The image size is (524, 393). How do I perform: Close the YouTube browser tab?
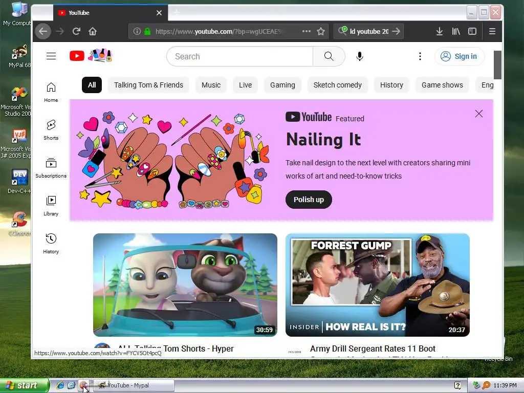tap(159, 13)
